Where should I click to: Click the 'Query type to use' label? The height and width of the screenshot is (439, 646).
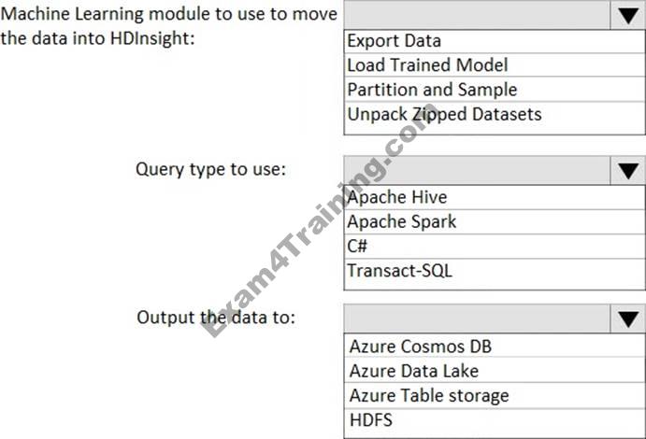point(210,169)
